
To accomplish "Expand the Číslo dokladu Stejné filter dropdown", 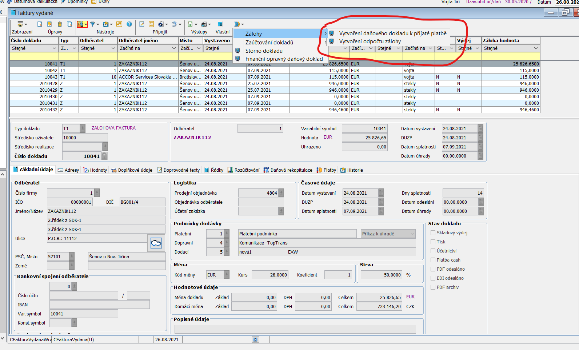I will [x=54, y=48].
